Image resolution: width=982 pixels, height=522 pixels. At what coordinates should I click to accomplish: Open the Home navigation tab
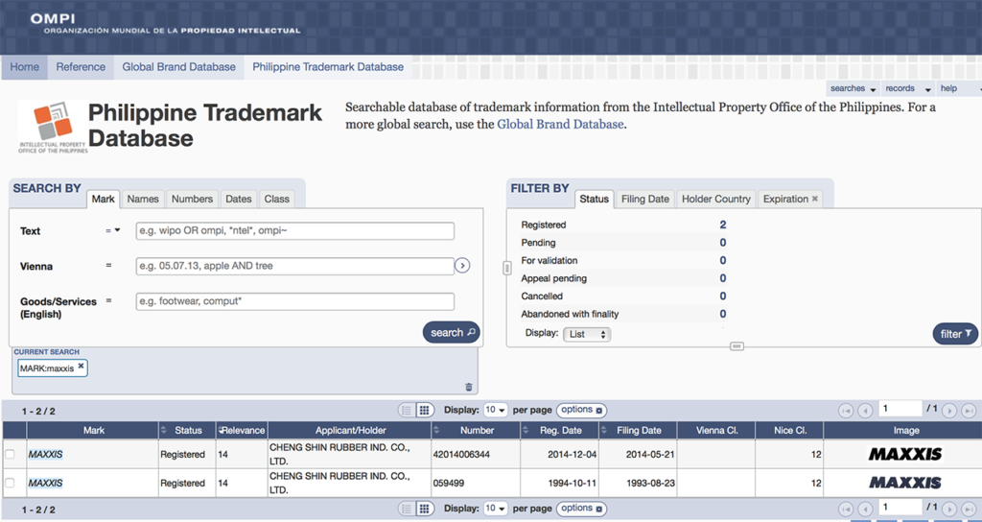click(x=24, y=67)
